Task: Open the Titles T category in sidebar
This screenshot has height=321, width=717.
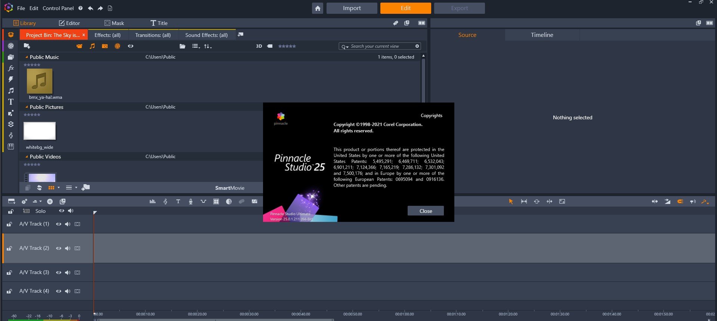Action: coord(11,102)
